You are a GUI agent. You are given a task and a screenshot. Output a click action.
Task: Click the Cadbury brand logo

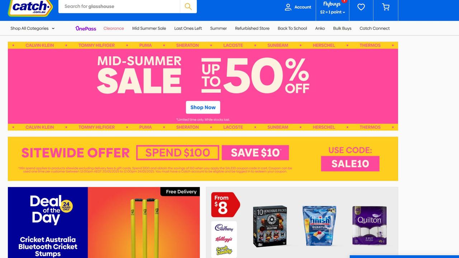[x=224, y=228]
